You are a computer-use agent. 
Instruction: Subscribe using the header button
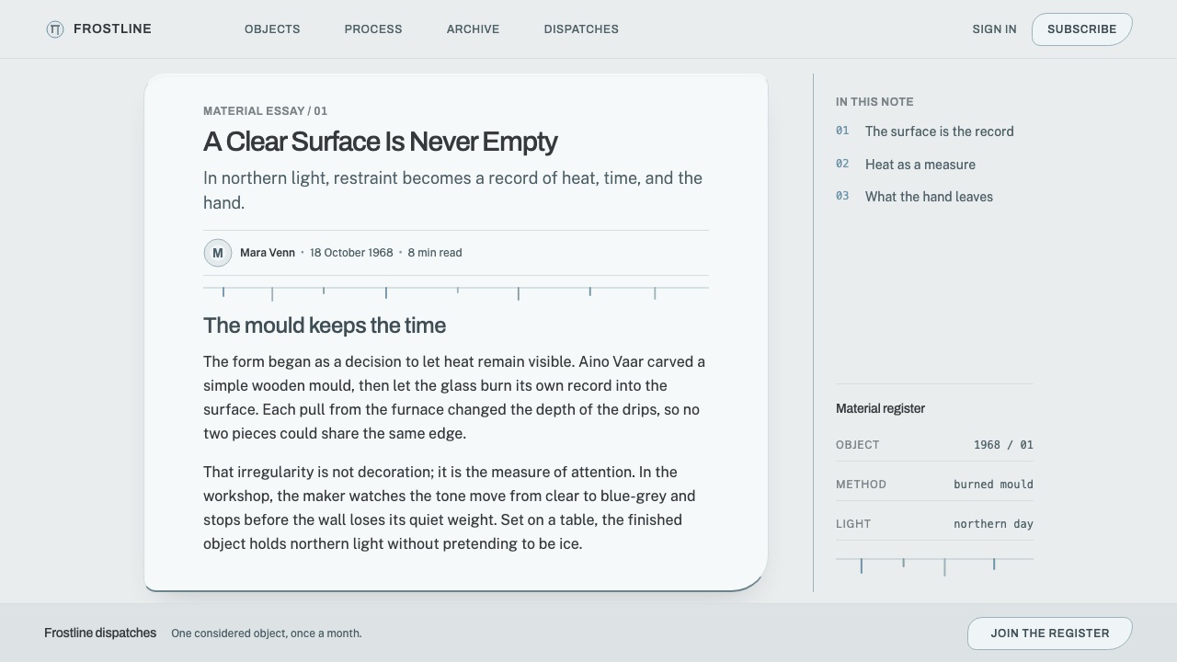tap(1081, 29)
